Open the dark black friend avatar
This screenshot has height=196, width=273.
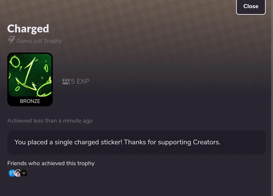click(24, 173)
